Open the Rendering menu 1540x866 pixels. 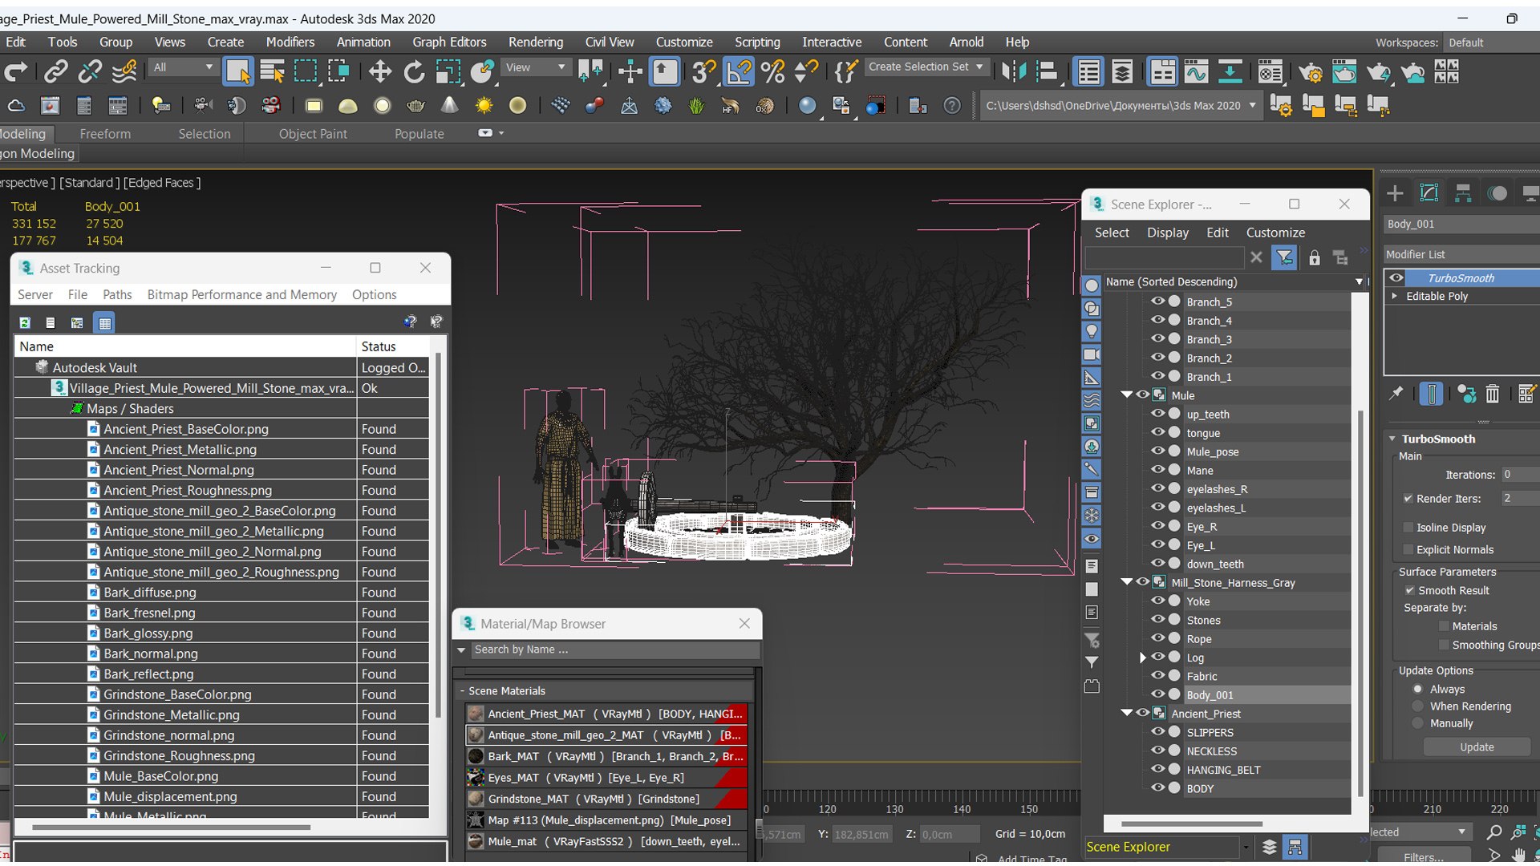tap(535, 42)
